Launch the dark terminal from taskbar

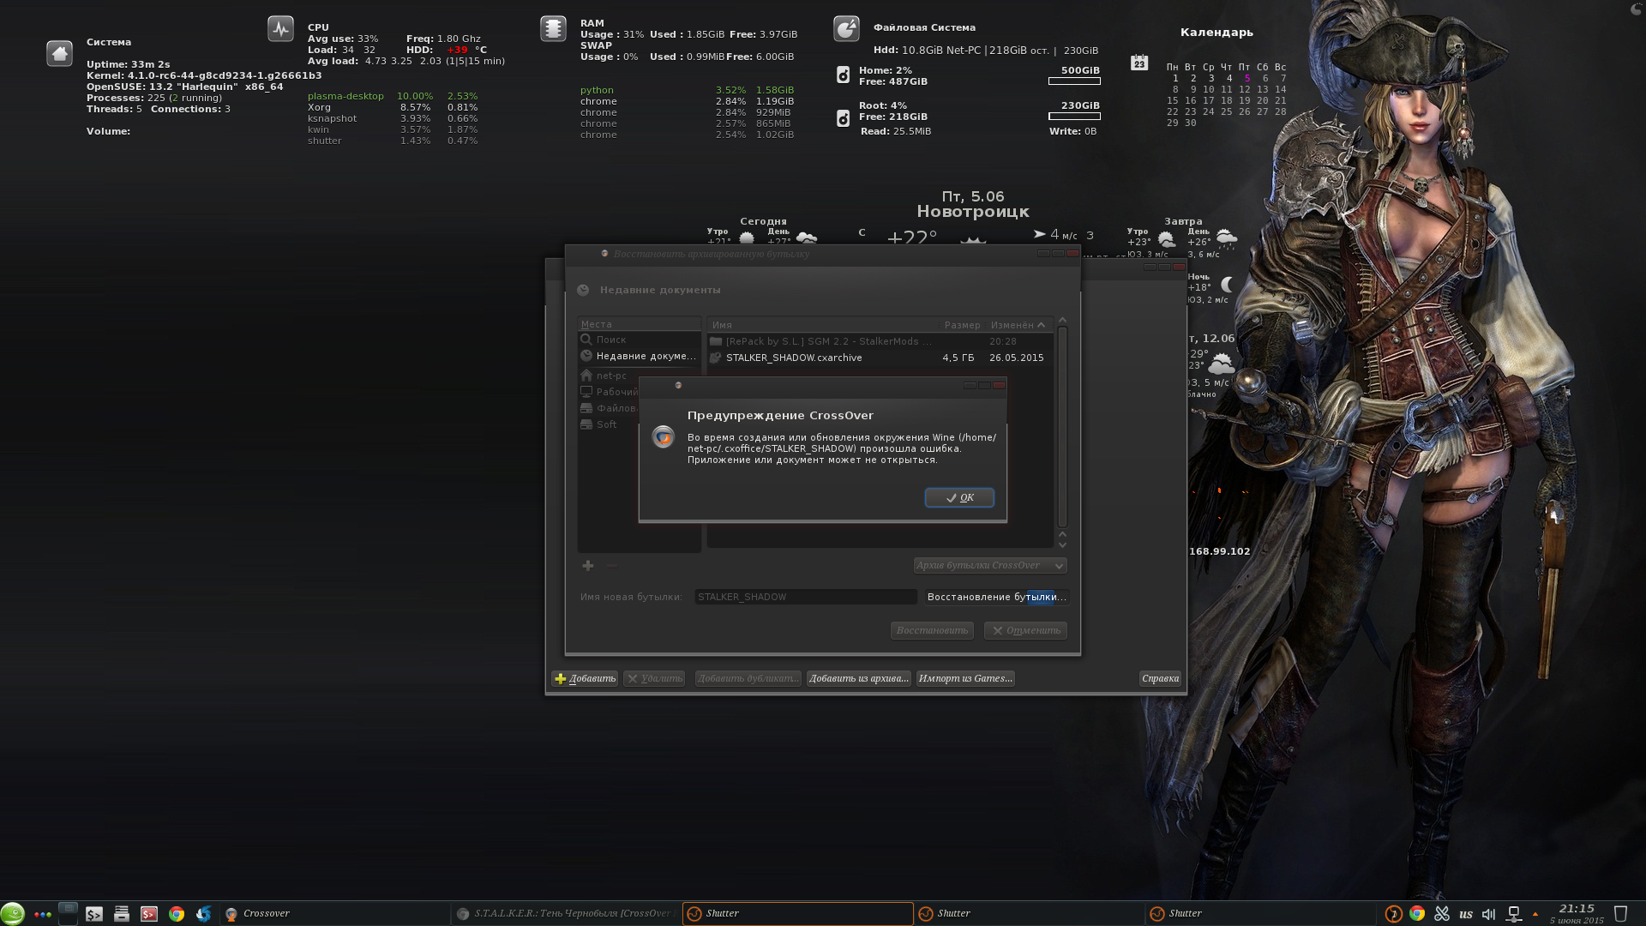tap(94, 914)
